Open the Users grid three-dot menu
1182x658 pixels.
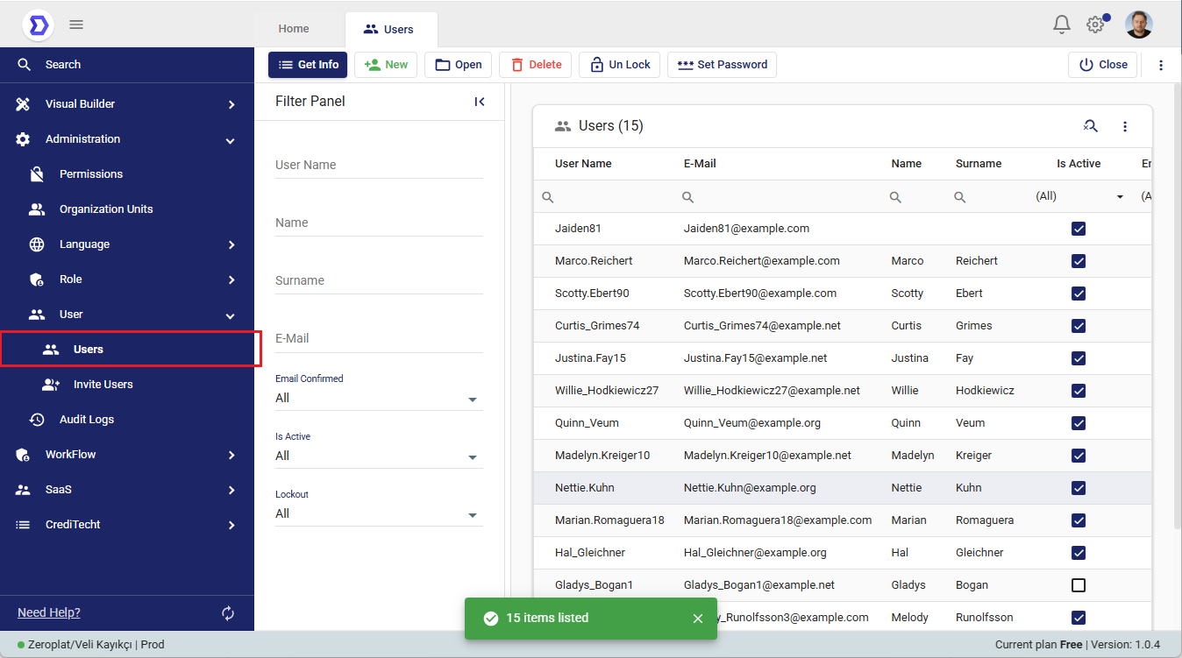click(1125, 126)
